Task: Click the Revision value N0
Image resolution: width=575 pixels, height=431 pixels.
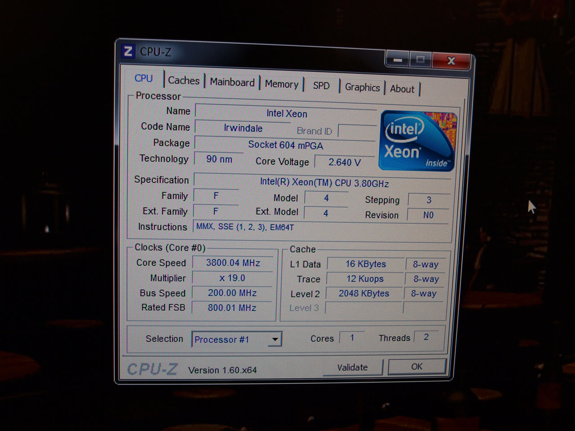Action: tap(428, 215)
